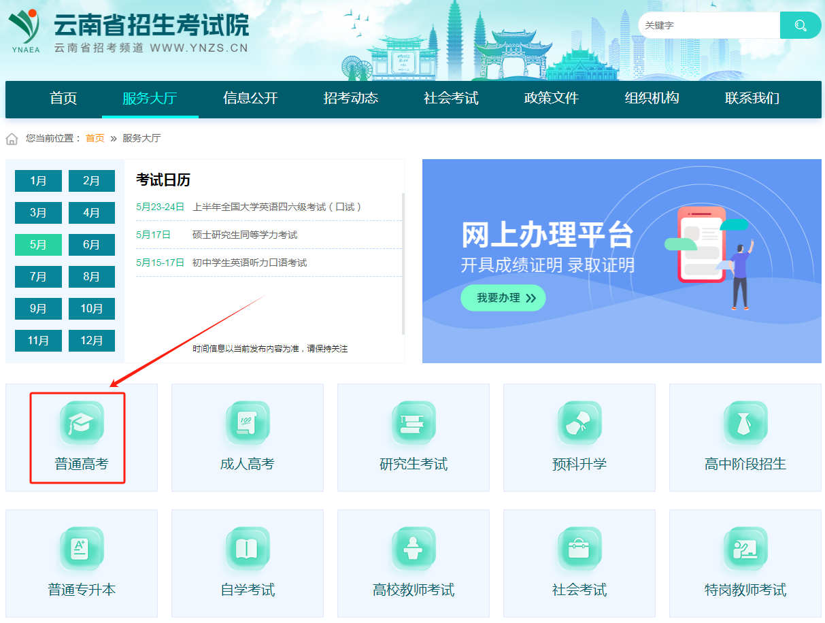Click the search magnifier icon button

(801, 26)
